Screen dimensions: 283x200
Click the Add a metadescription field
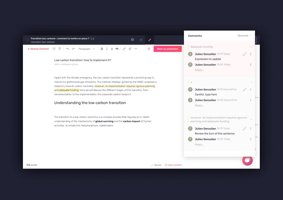[x=66, y=64]
